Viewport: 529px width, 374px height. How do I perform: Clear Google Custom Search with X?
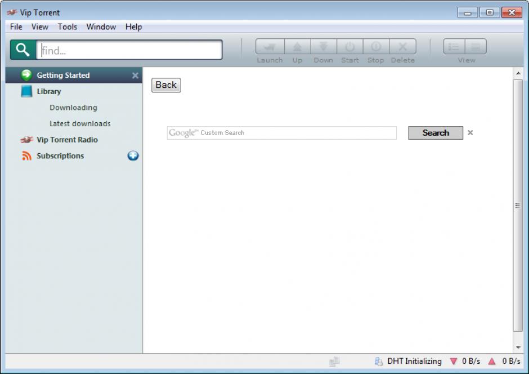(470, 133)
